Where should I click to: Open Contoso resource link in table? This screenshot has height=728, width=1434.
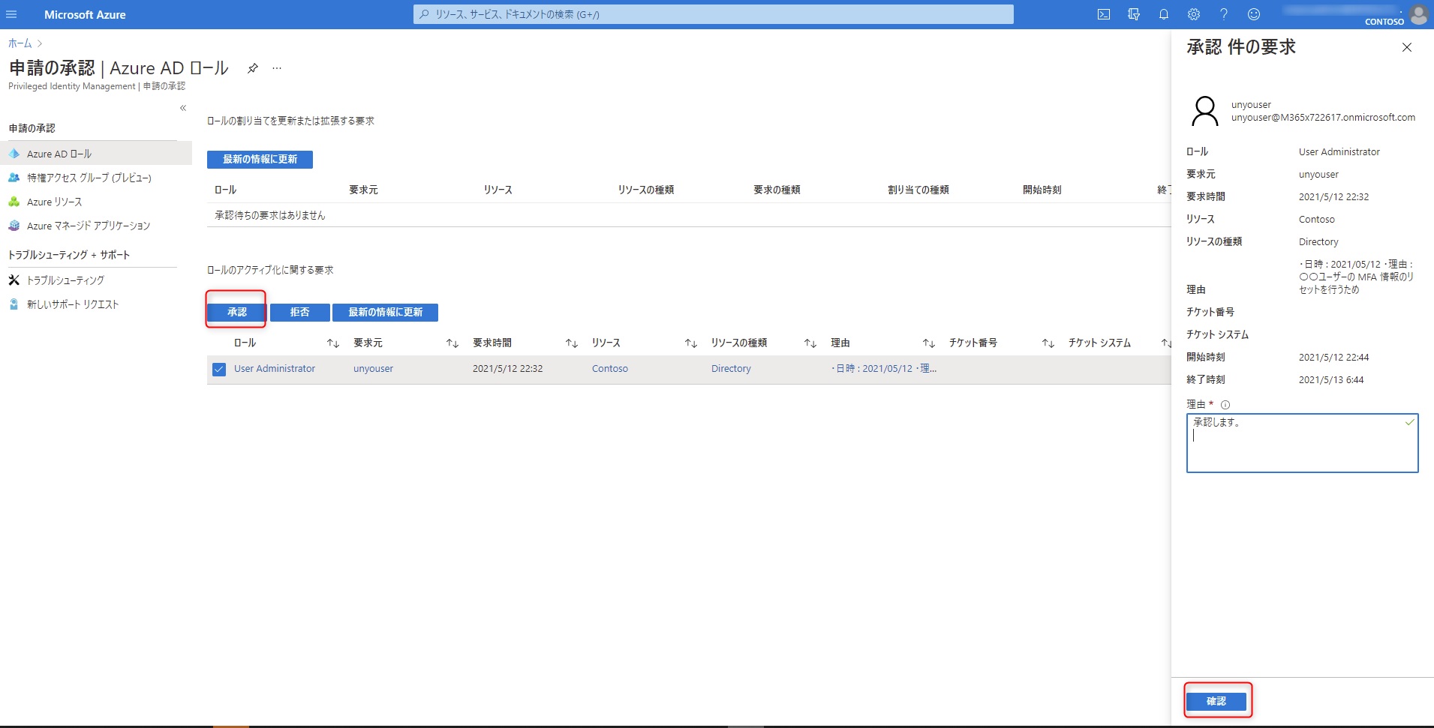(610, 369)
